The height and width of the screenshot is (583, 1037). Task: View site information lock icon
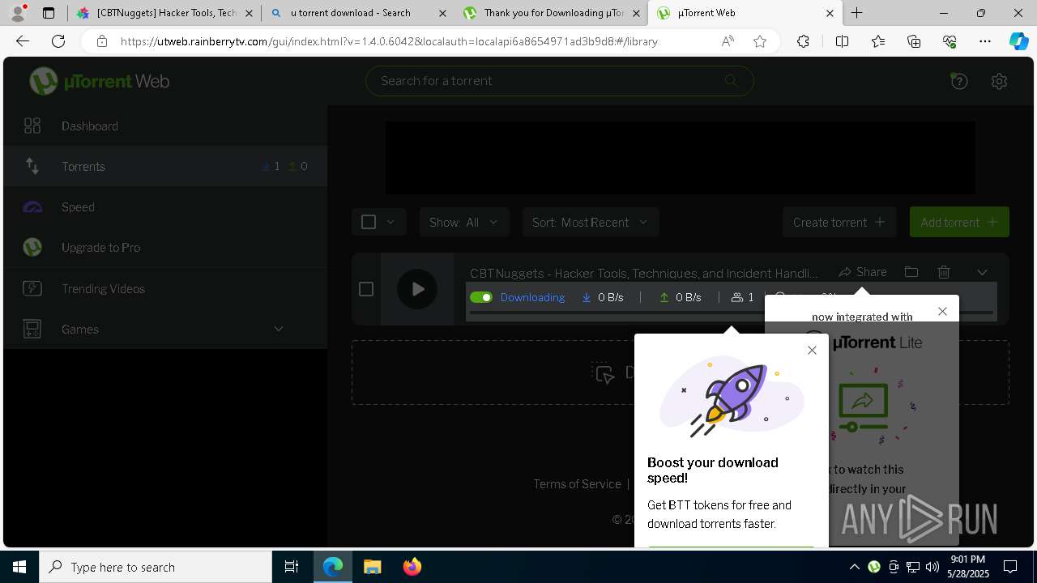pos(102,41)
